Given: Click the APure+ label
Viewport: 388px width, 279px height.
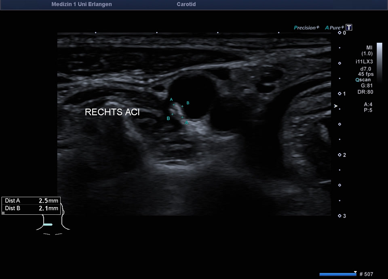Looking at the screenshot, I should click(x=334, y=27).
